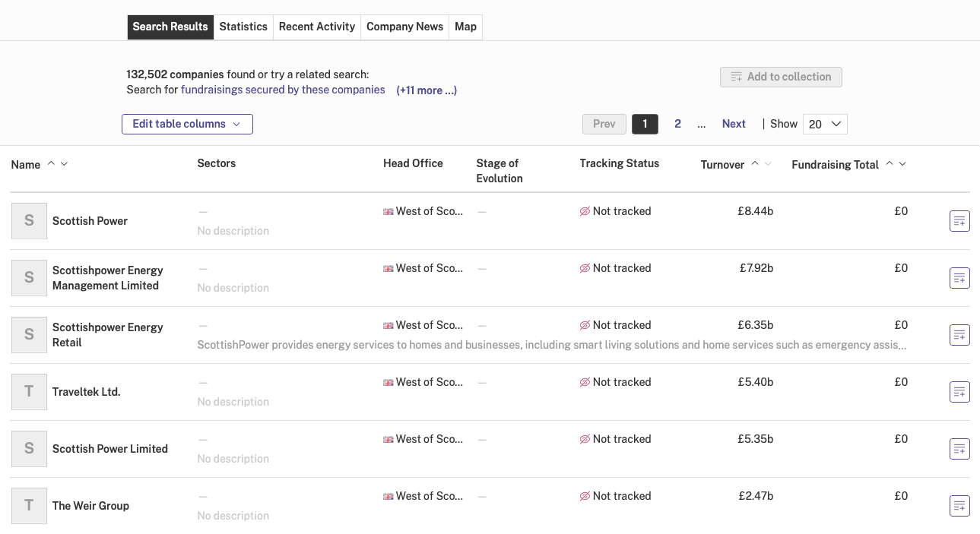The image size is (980, 534).
Task: Add Scottishpower Energy Management Limited via row icon
Action: [x=959, y=278]
